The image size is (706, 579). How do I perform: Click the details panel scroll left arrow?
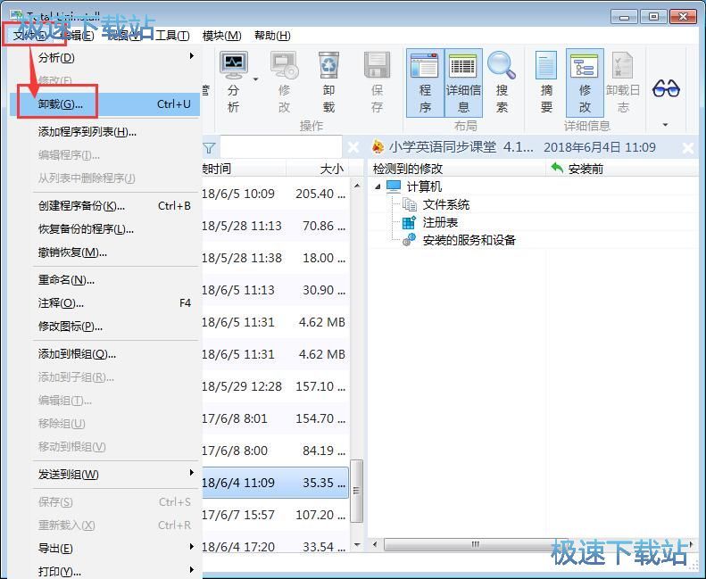(375, 545)
